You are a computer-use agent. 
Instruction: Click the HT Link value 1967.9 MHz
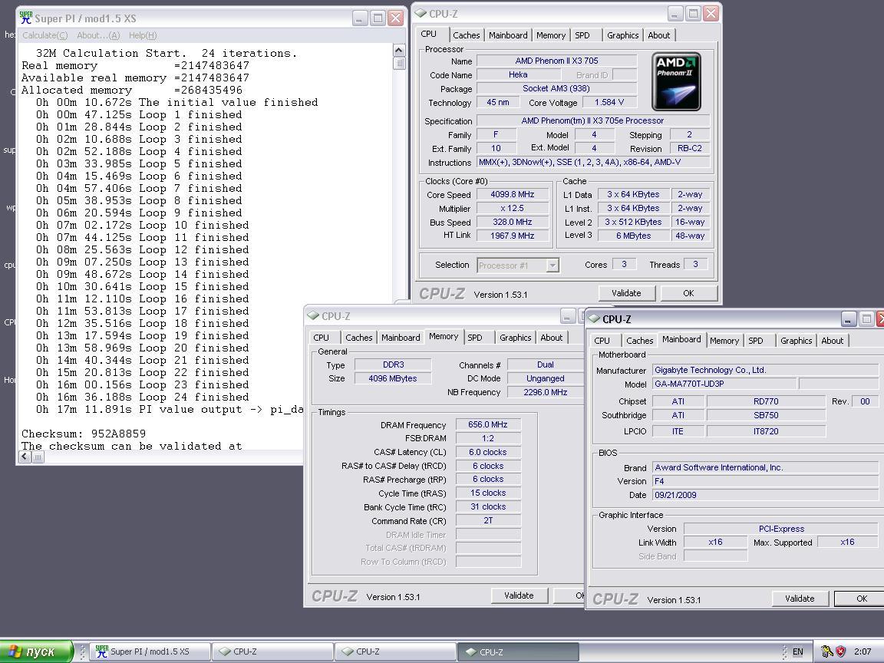click(513, 236)
